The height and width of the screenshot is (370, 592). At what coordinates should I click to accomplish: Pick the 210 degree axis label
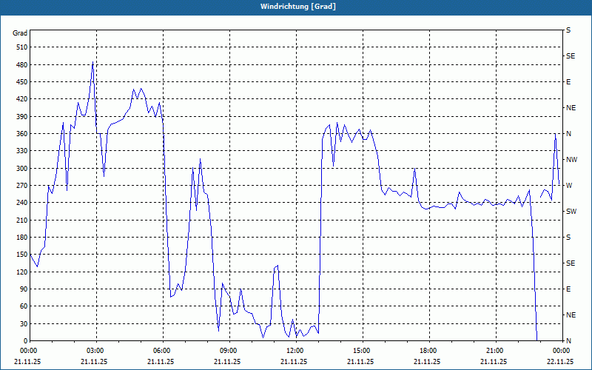click(22, 220)
